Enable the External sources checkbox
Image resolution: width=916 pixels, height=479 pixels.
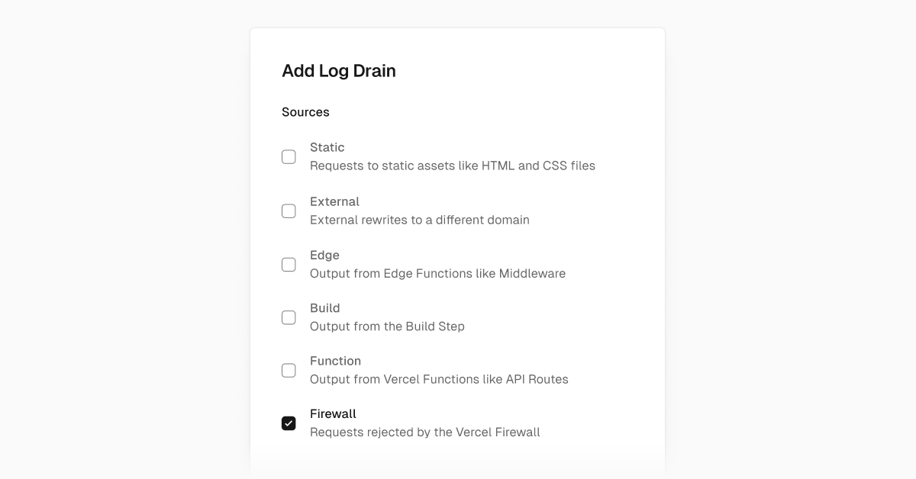(289, 211)
